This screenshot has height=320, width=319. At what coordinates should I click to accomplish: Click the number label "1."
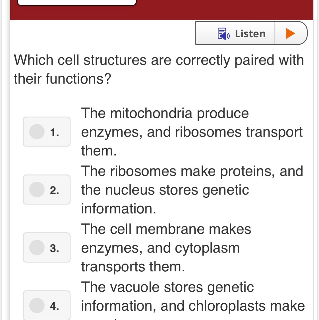click(54, 133)
